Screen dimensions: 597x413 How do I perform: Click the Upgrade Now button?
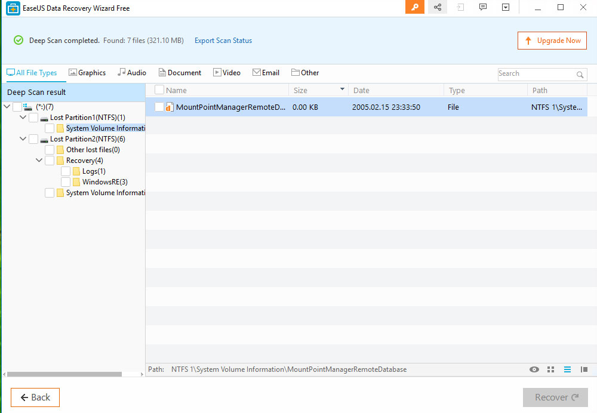point(552,41)
